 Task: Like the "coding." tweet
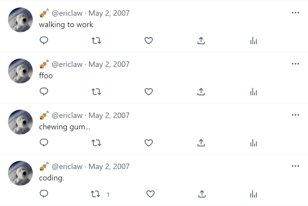(x=150, y=194)
